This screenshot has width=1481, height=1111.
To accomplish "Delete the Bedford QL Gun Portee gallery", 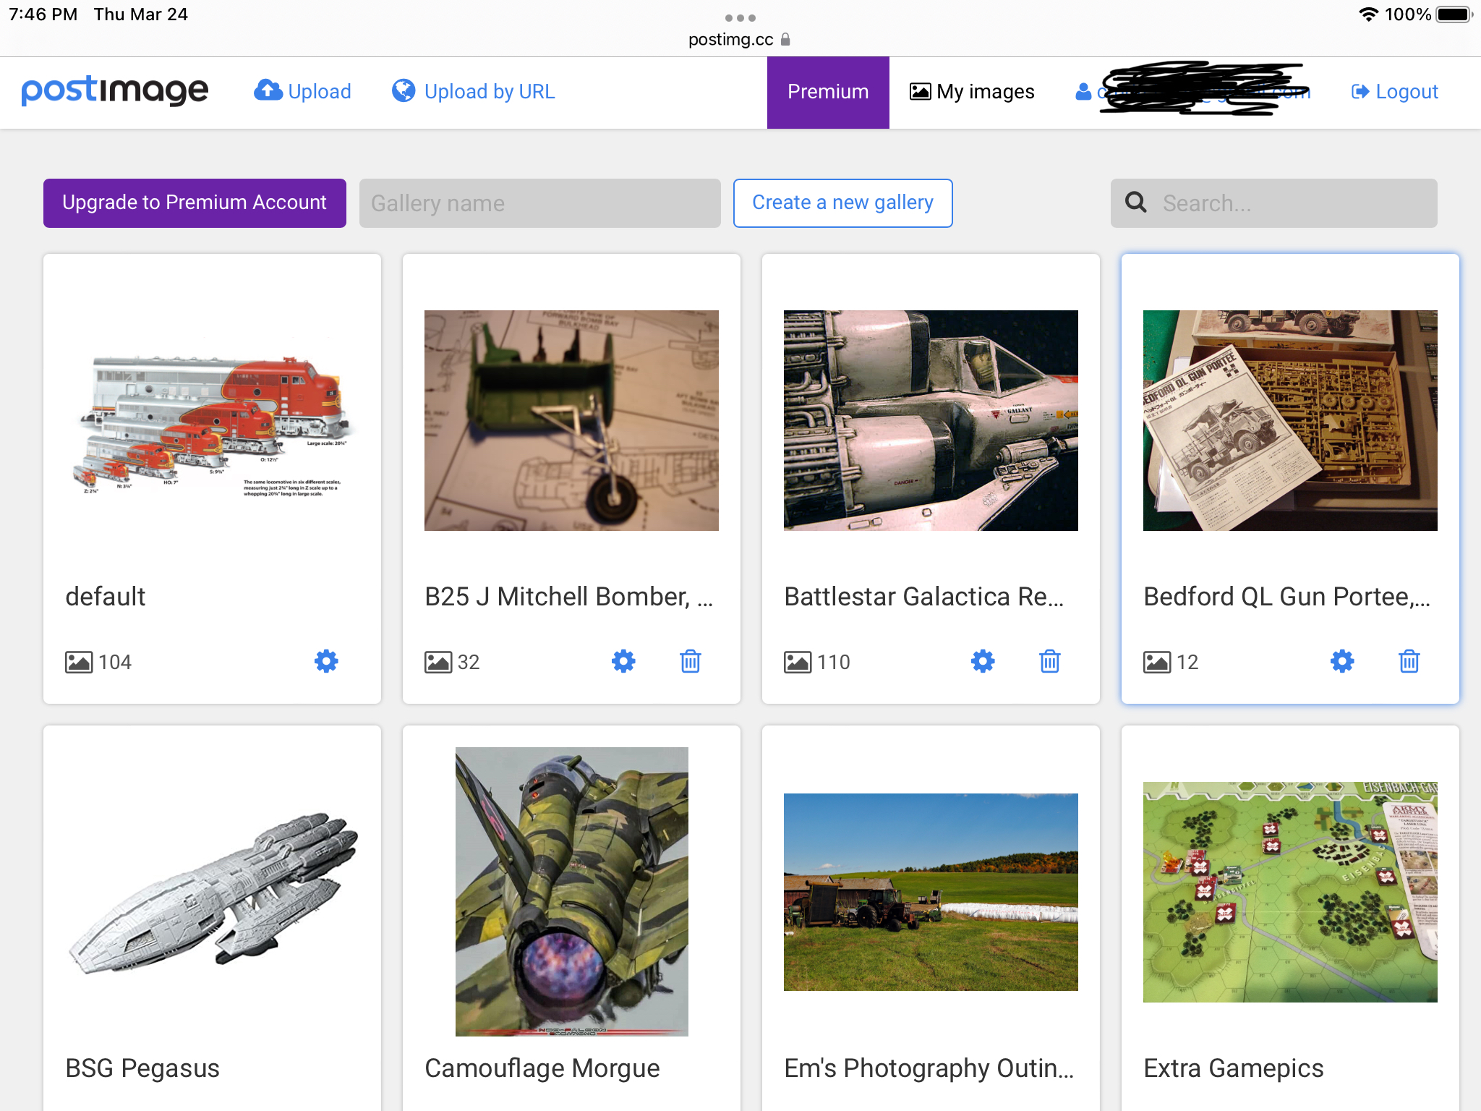I will (1409, 661).
